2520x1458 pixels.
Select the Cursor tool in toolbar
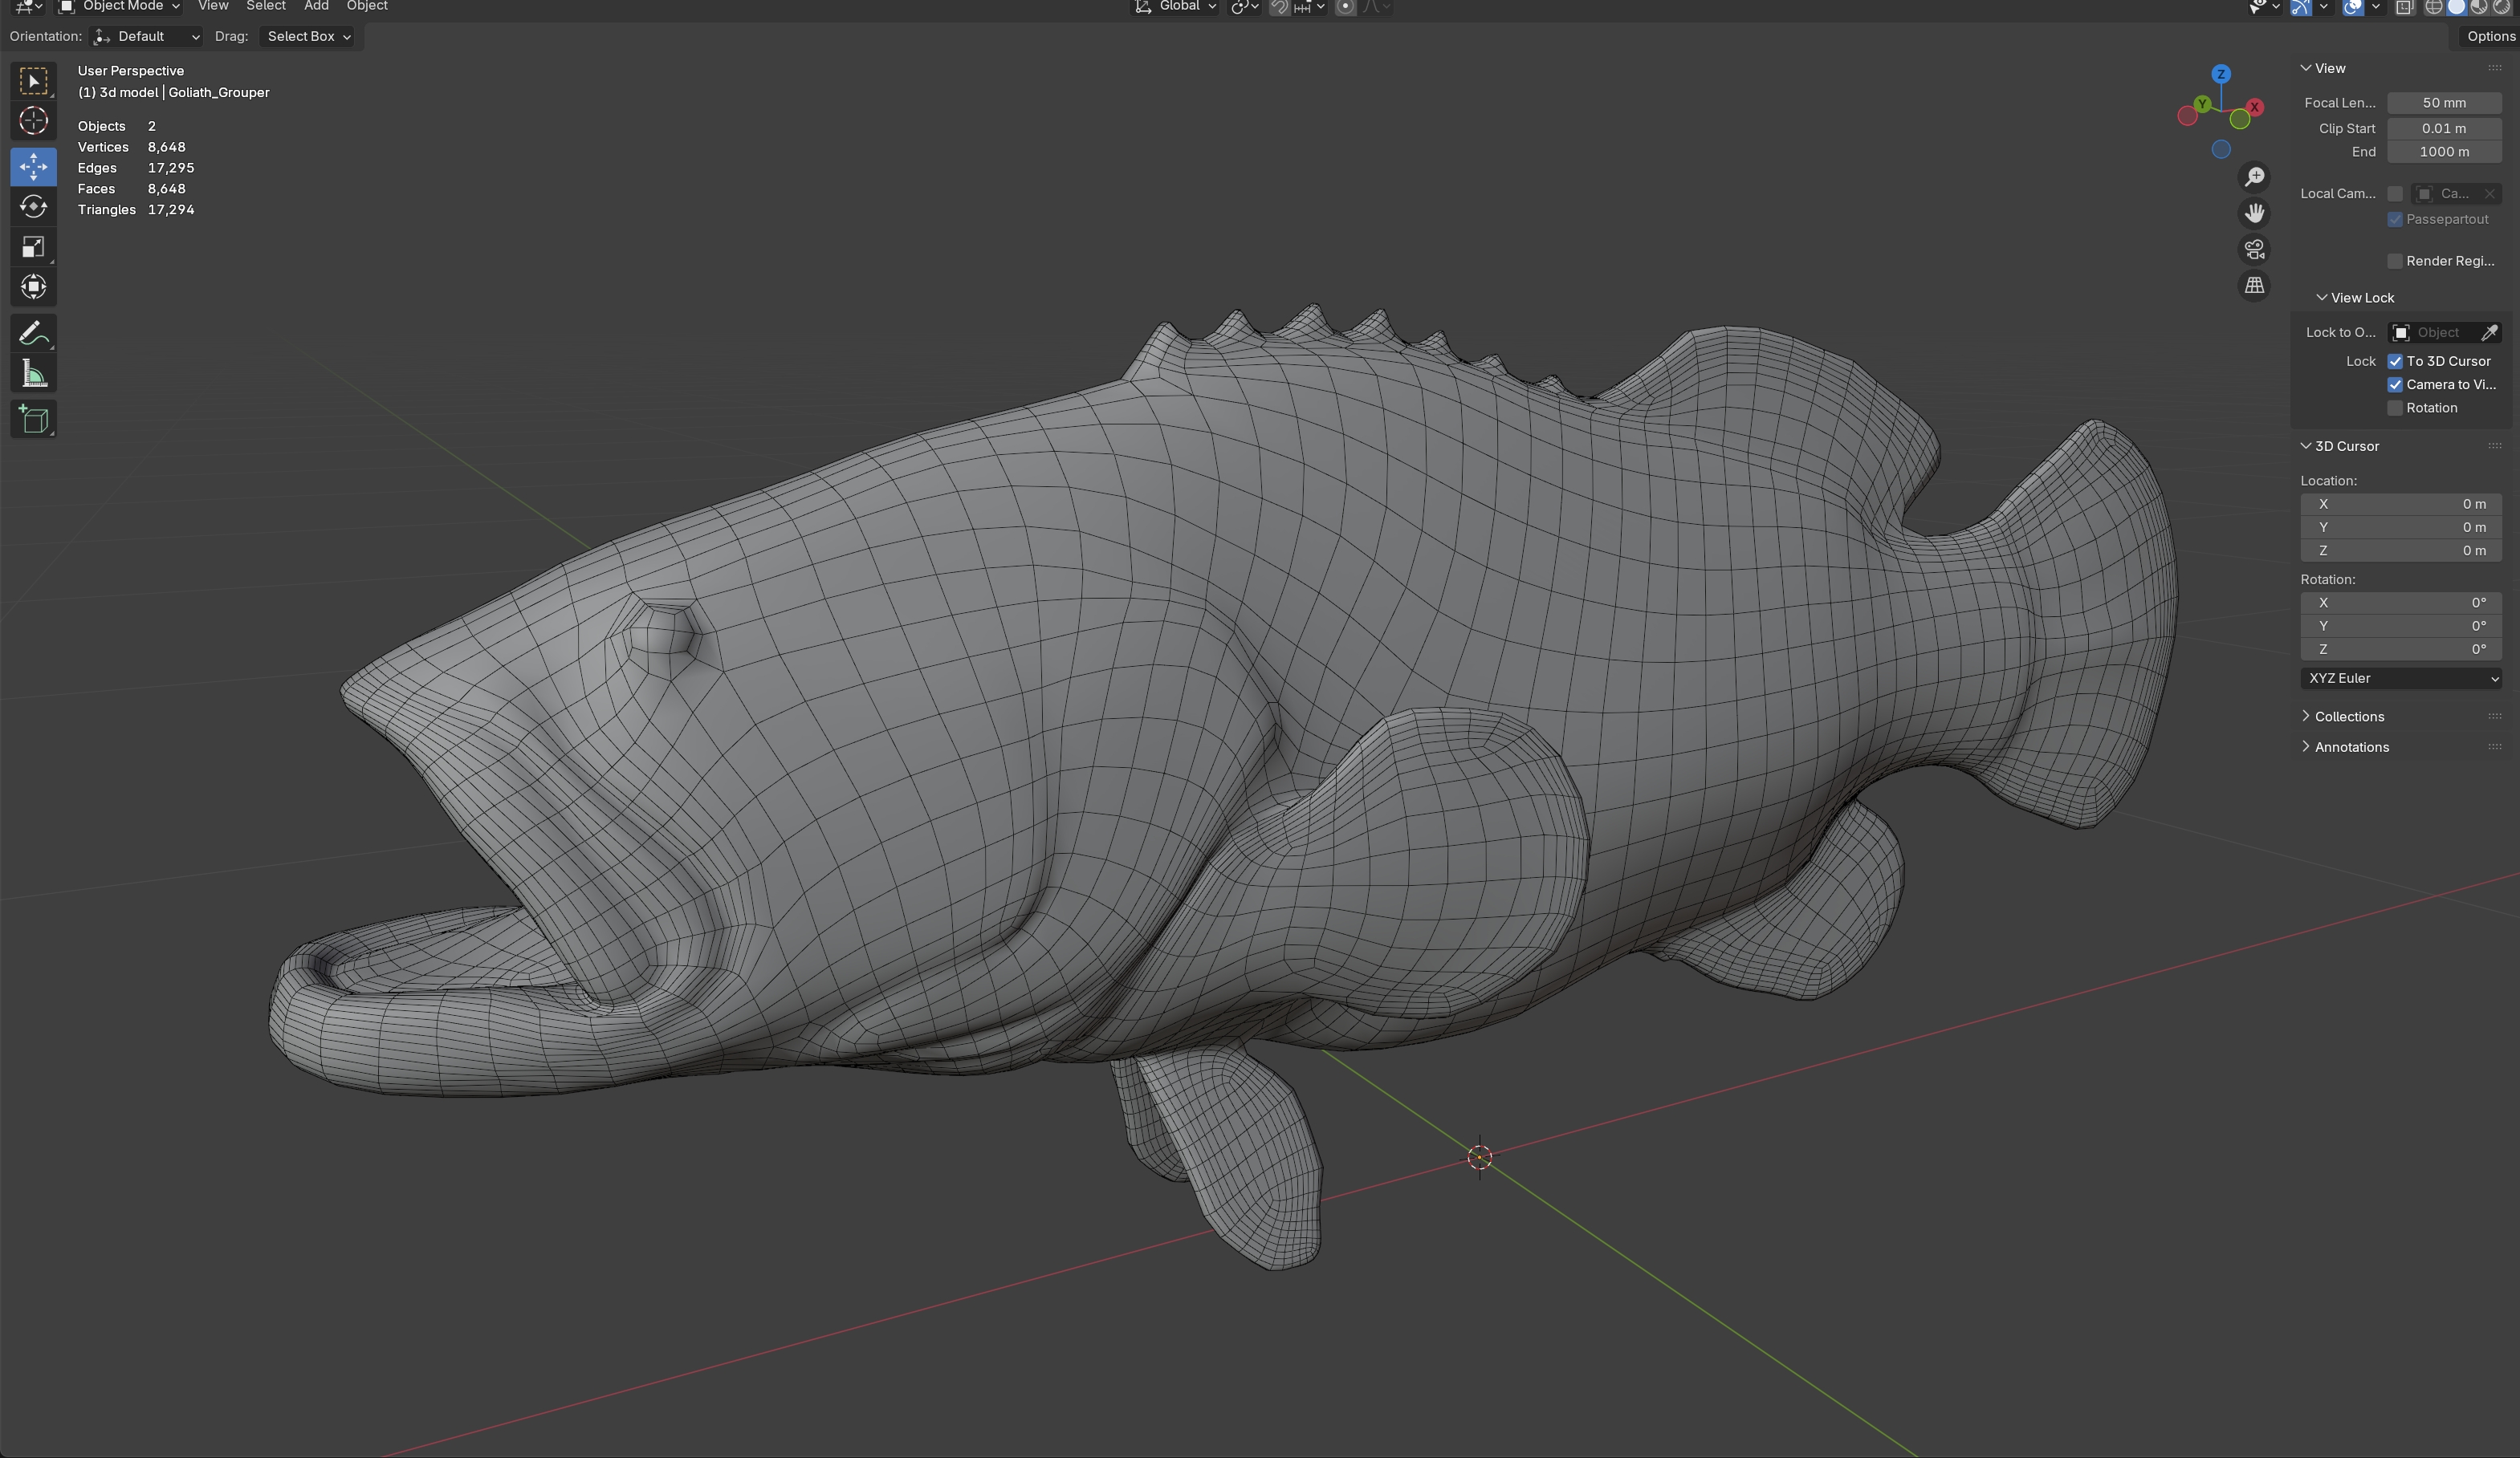click(33, 121)
